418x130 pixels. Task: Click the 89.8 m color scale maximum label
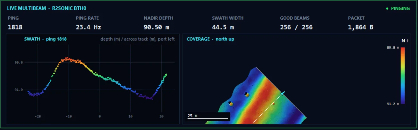tap(393, 48)
